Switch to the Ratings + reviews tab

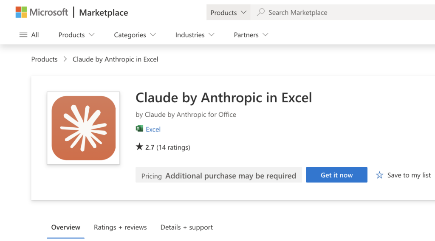click(120, 227)
